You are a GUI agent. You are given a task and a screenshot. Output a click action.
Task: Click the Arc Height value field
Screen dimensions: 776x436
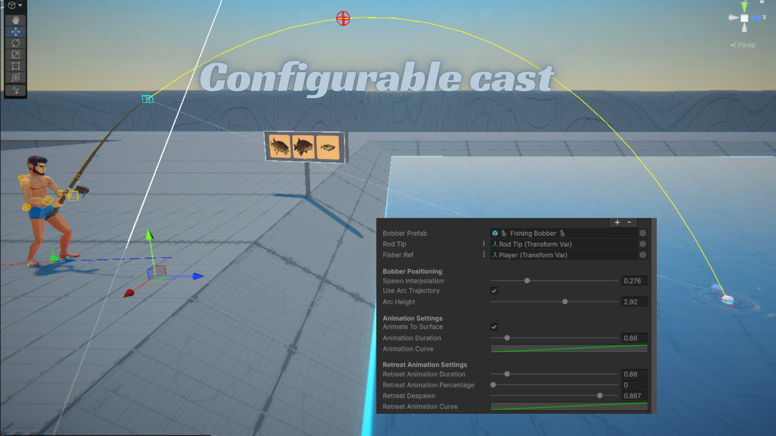pos(634,302)
